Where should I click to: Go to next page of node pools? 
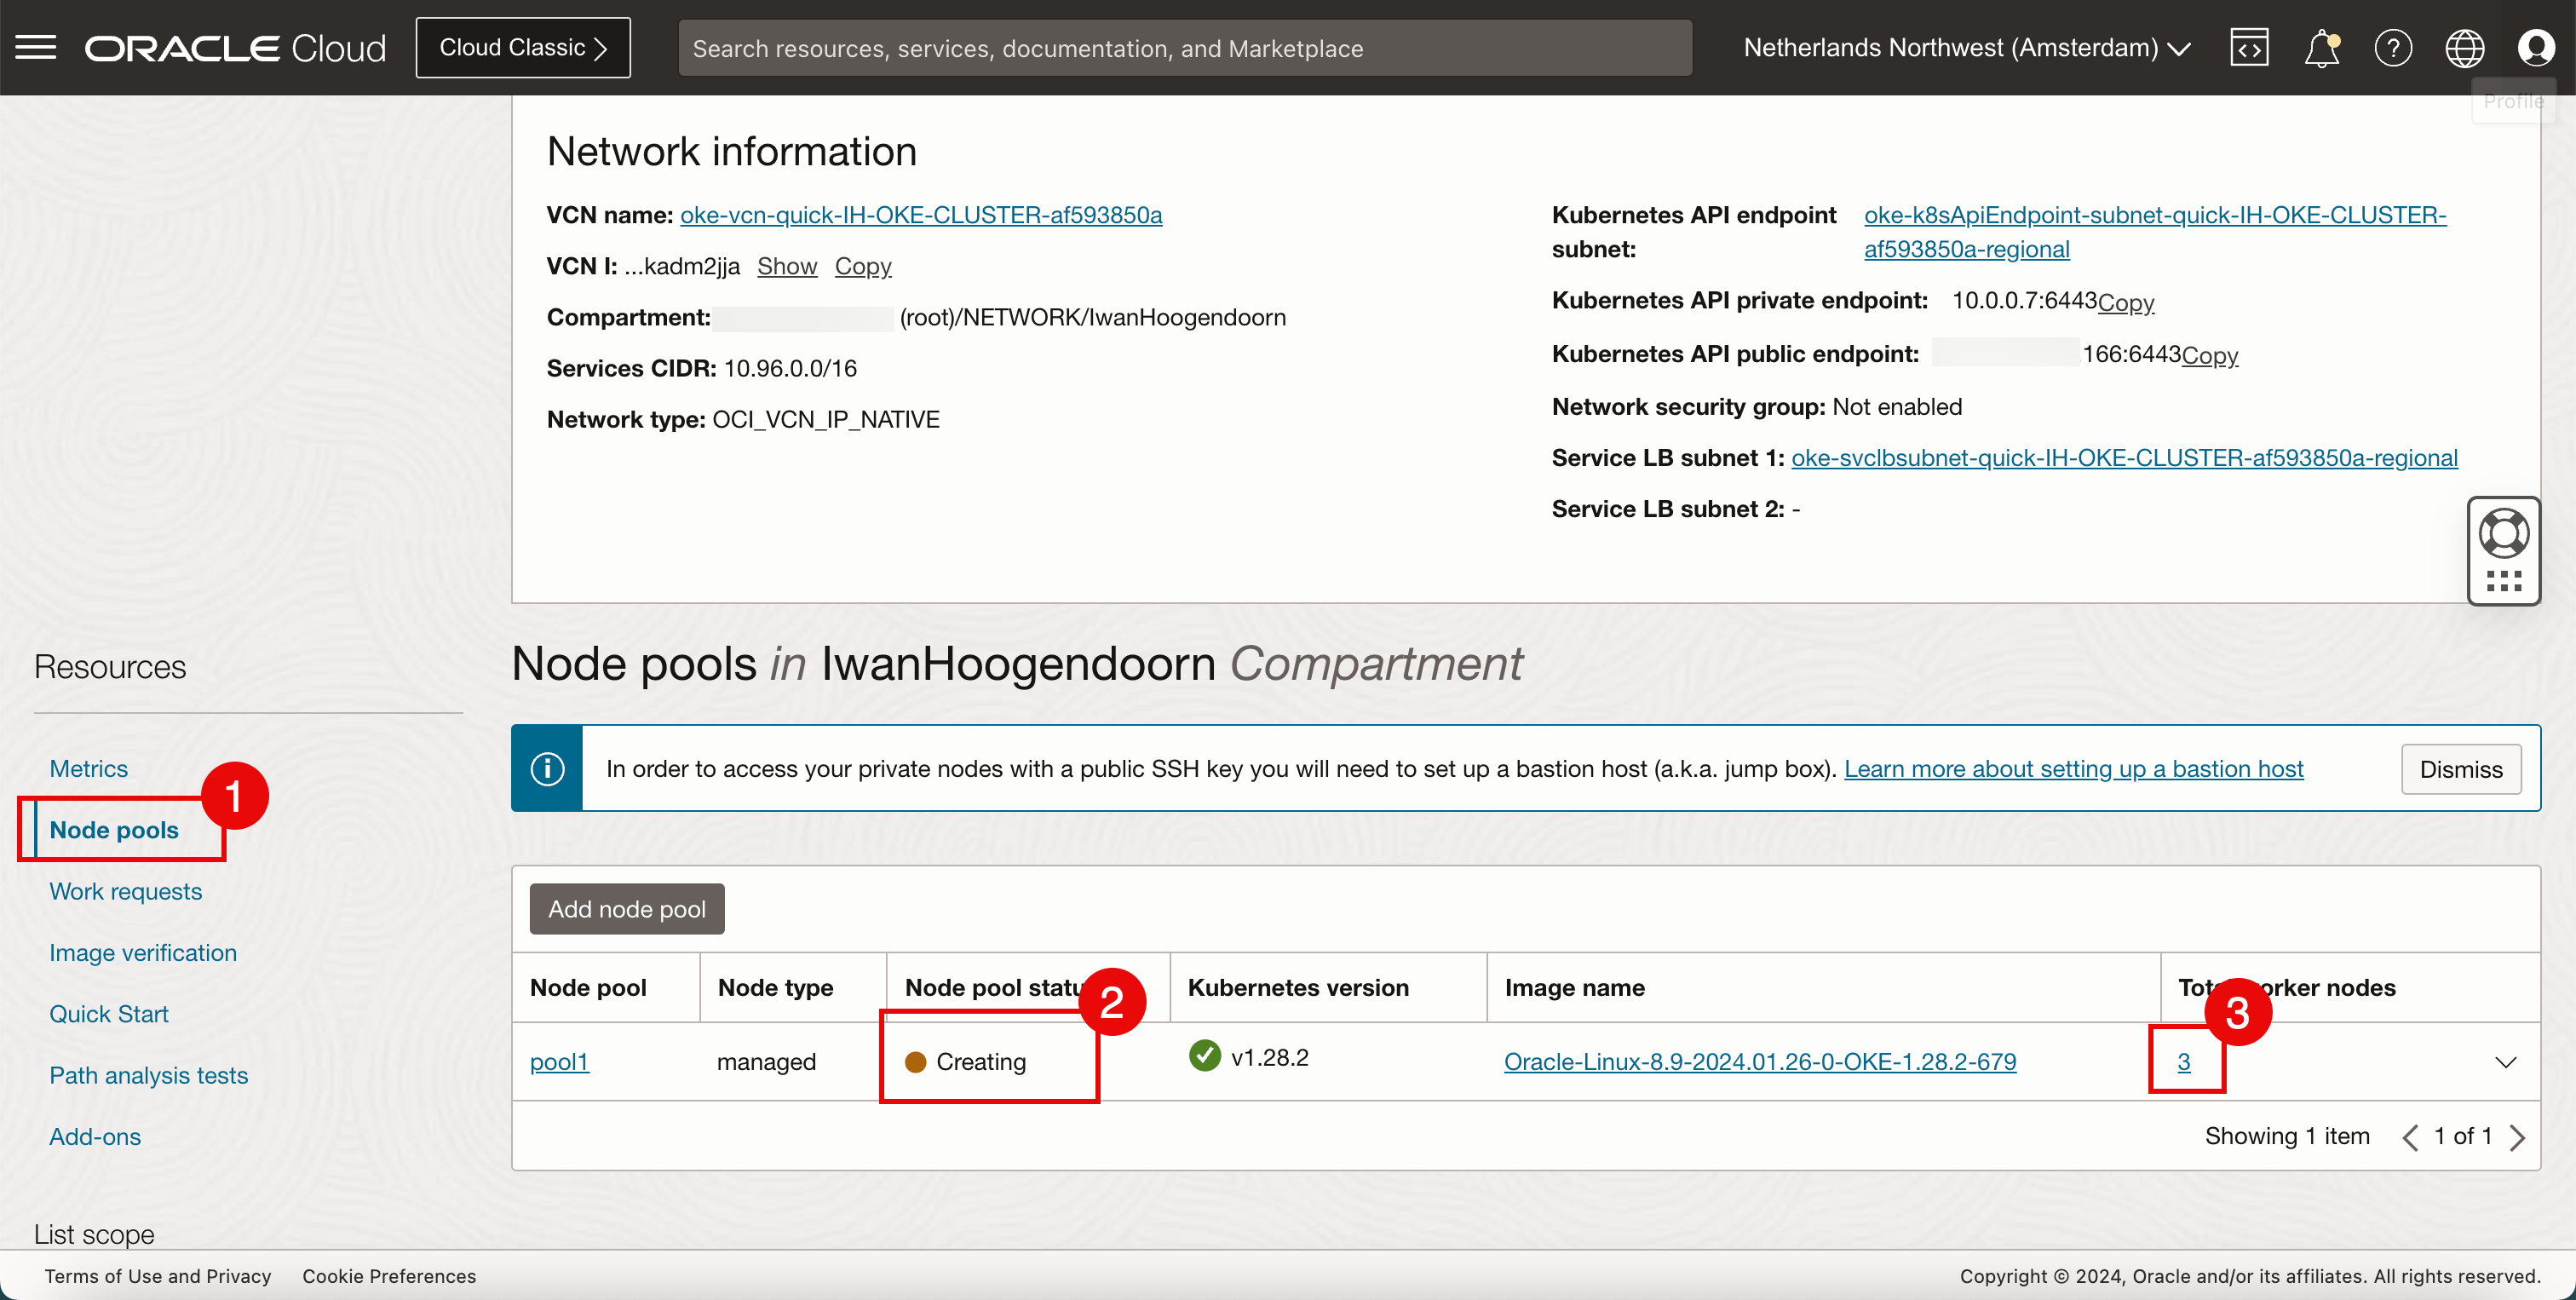click(x=2518, y=1137)
